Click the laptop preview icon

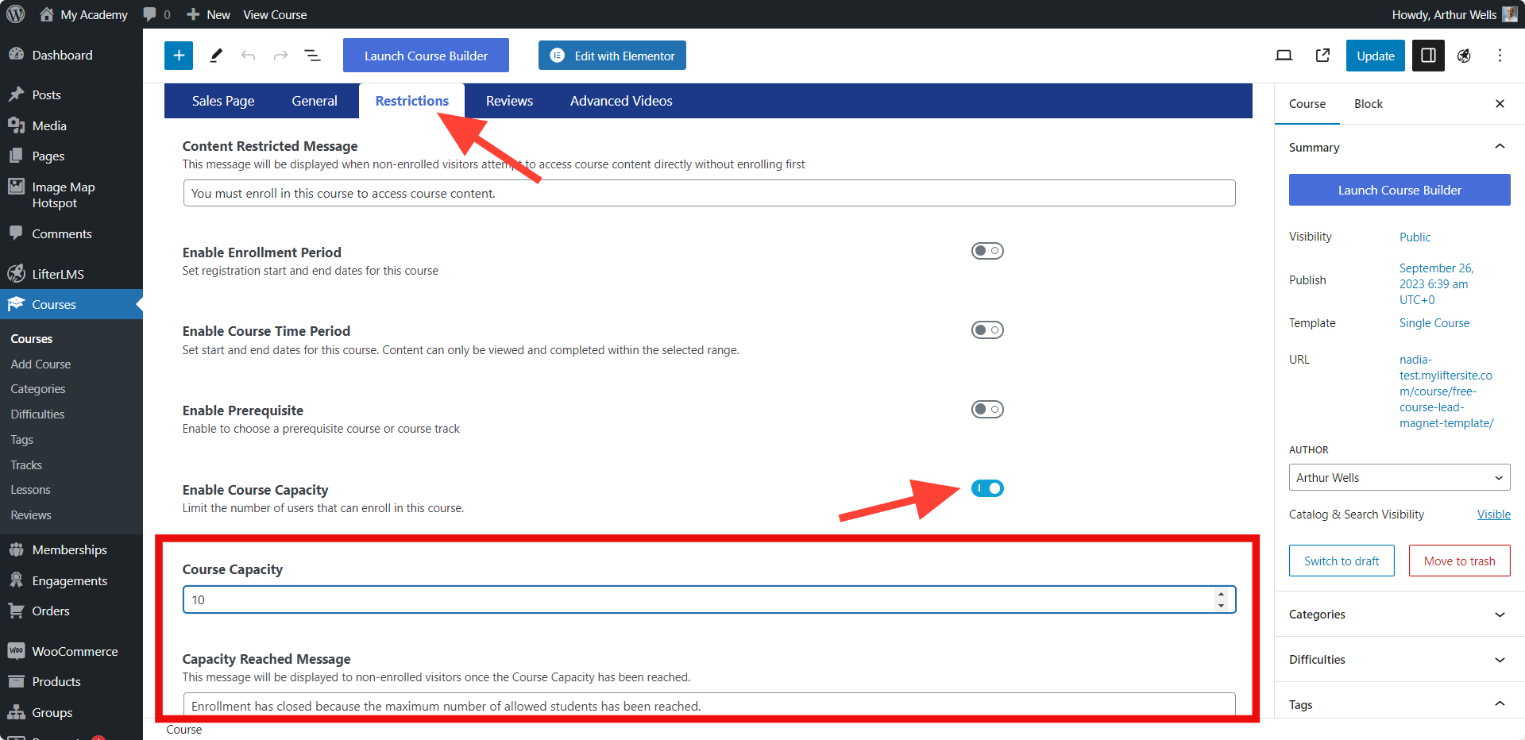pyautogui.click(x=1284, y=56)
